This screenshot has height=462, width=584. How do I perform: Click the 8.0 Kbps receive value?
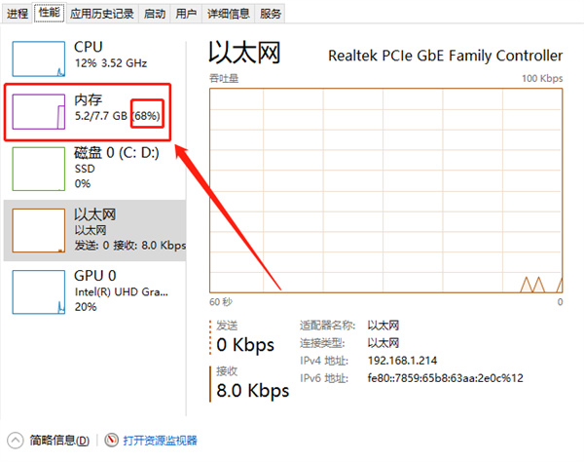[x=252, y=391]
